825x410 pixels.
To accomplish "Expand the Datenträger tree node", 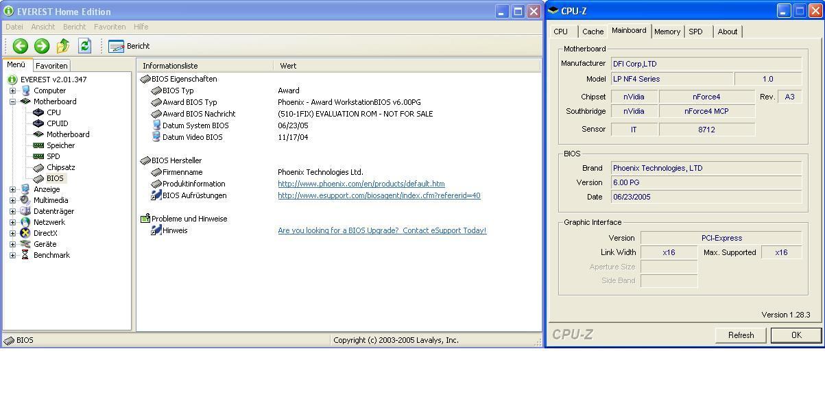I will pos(12,211).
